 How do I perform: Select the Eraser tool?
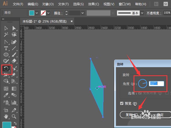tap(14, 61)
